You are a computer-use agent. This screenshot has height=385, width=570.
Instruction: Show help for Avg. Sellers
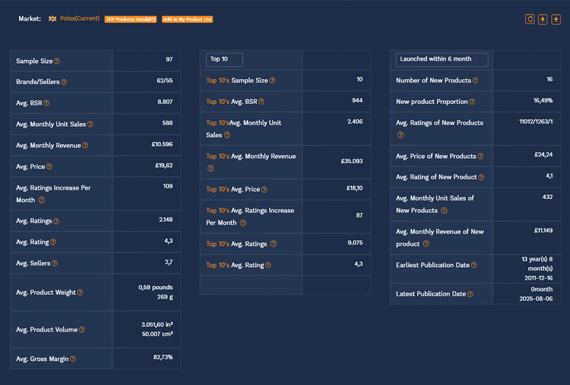pos(54,263)
